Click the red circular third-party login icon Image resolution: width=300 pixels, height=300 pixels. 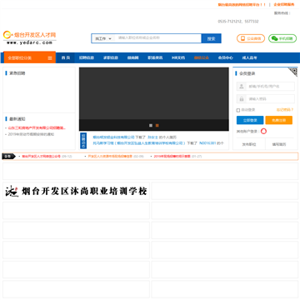[263, 132]
